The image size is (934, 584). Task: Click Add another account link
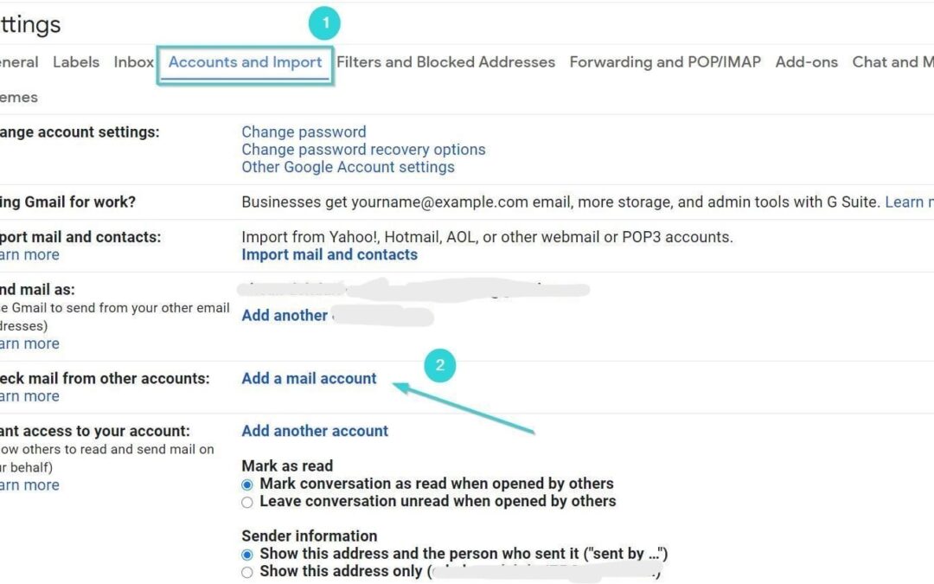(x=315, y=431)
